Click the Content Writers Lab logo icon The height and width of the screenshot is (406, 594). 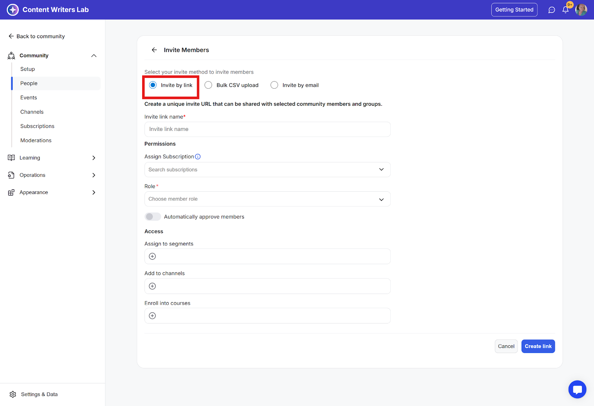pyautogui.click(x=13, y=10)
